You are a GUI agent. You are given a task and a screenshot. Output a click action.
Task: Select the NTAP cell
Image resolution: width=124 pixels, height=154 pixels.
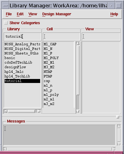pyautogui.click(x=48, y=72)
